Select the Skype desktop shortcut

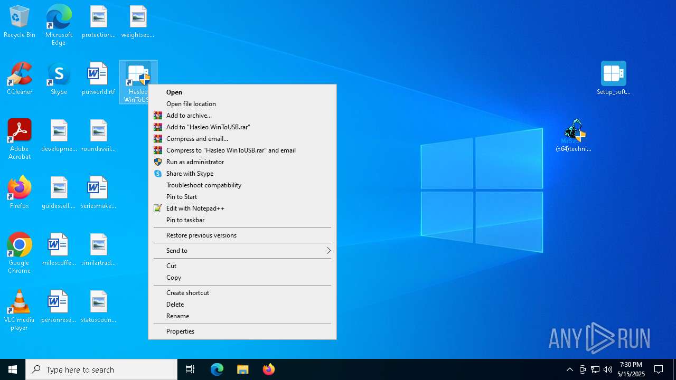pos(59,79)
